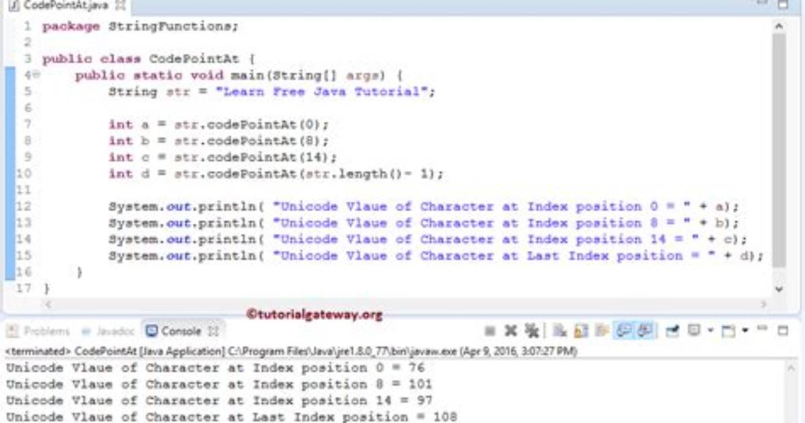Click the editor scroll down arrow

(779, 289)
